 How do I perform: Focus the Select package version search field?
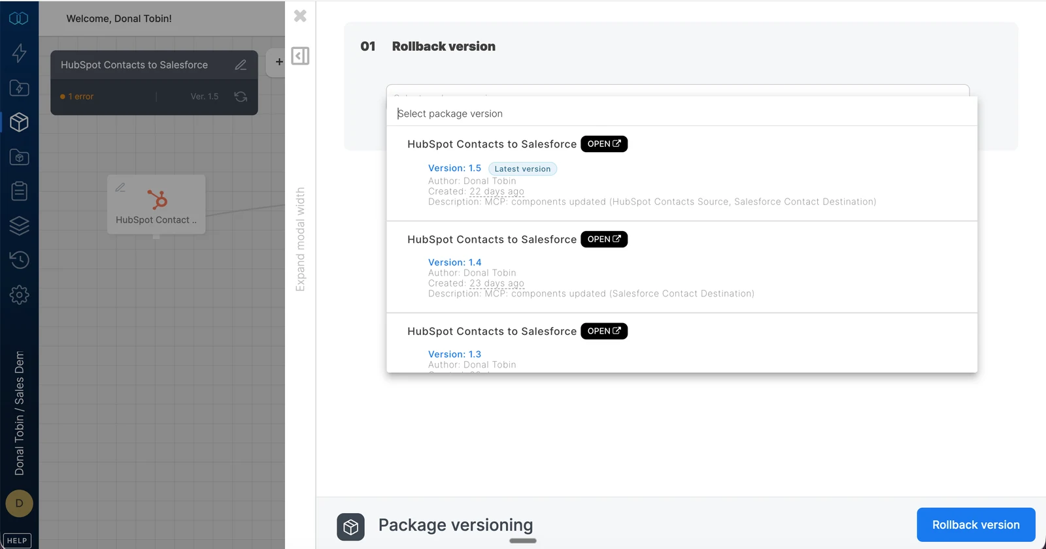[x=682, y=114]
